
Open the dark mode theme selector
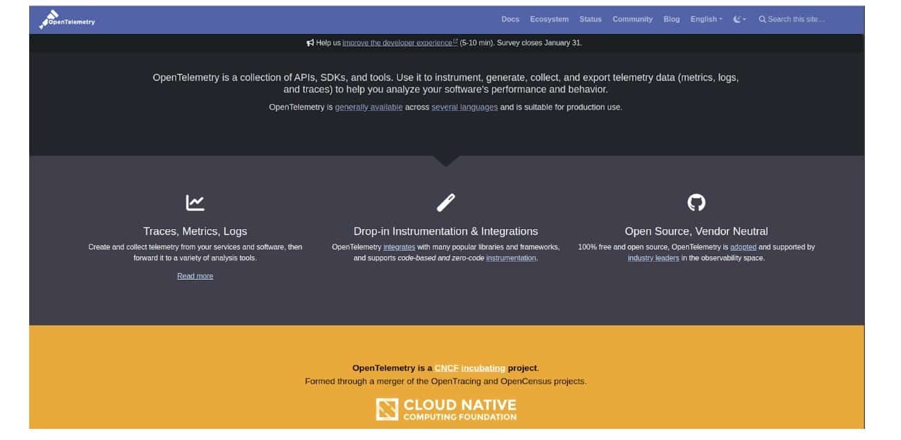point(739,19)
